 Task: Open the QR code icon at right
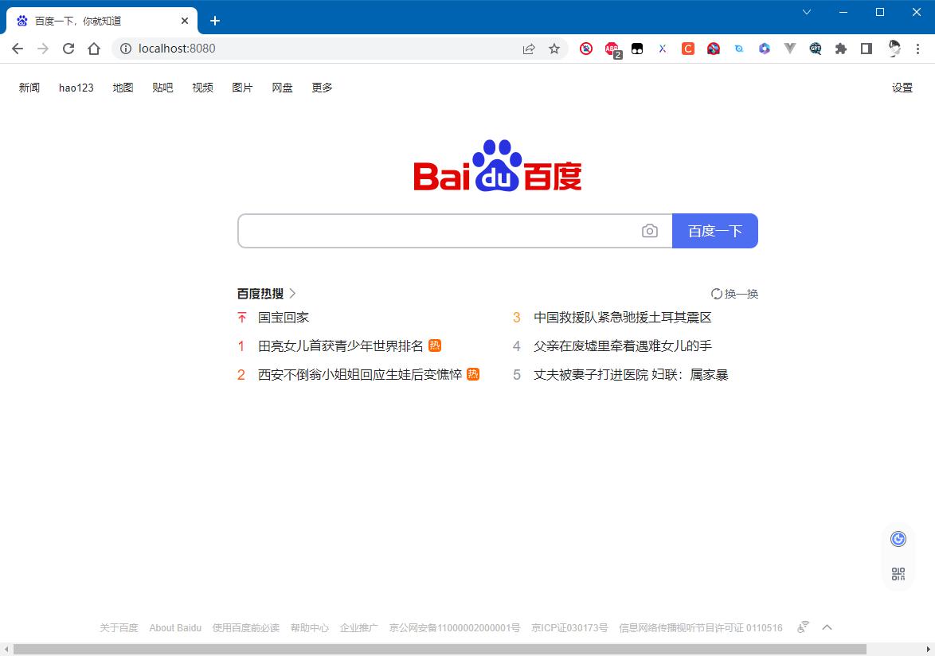898,574
